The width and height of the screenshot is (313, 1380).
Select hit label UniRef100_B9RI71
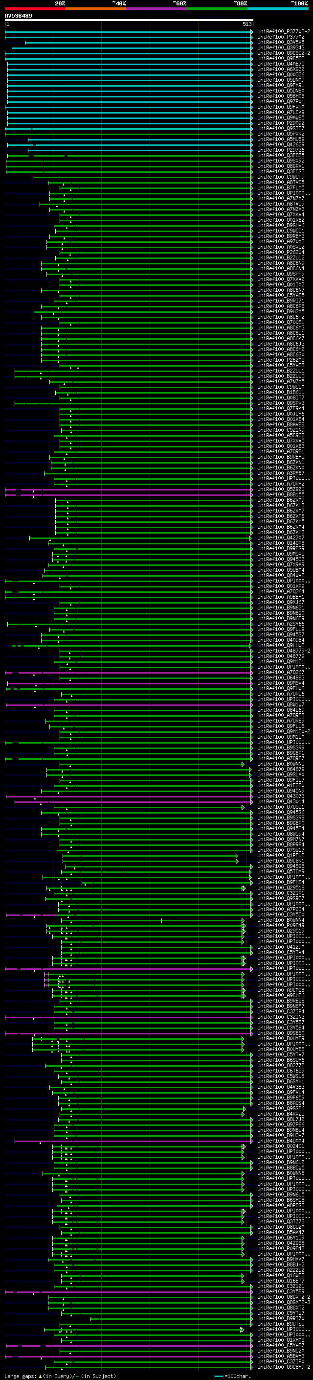tap(281, 301)
